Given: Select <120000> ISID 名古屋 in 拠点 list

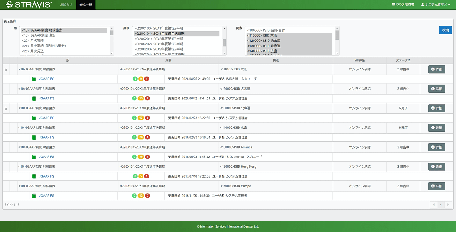Looking at the screenshot, I should click(290, 40).
